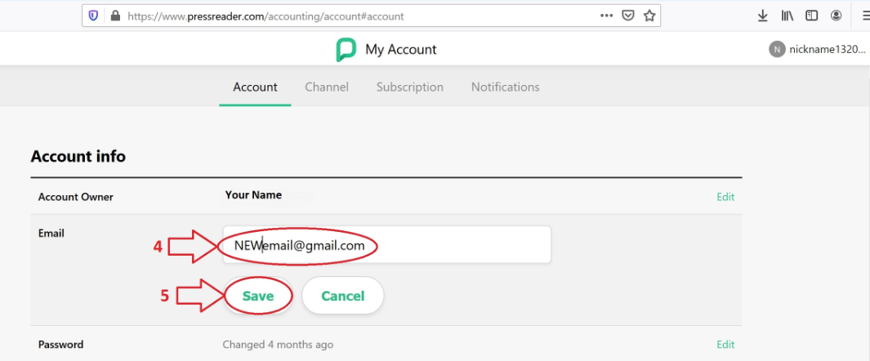
Task: Open the Firefox library icon
Action: (788, 16)
